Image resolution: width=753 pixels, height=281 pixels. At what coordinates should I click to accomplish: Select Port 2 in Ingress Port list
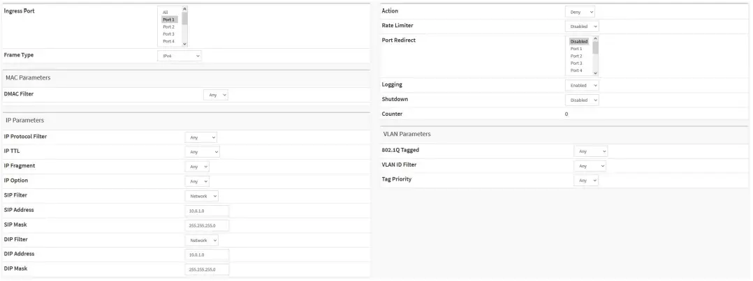click(168, 27)
